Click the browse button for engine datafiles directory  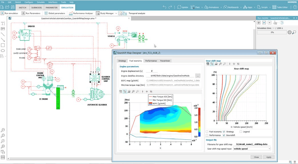[x=197, y=76]
